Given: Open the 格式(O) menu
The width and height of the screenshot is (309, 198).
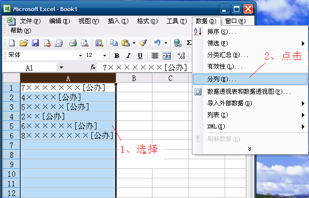Looking at the screenshot, I should (147, 21).
